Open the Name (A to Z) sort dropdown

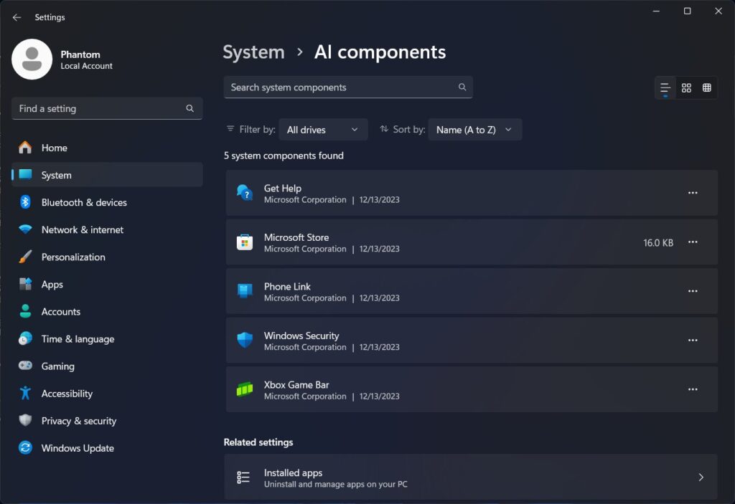[x=474, y=130]
